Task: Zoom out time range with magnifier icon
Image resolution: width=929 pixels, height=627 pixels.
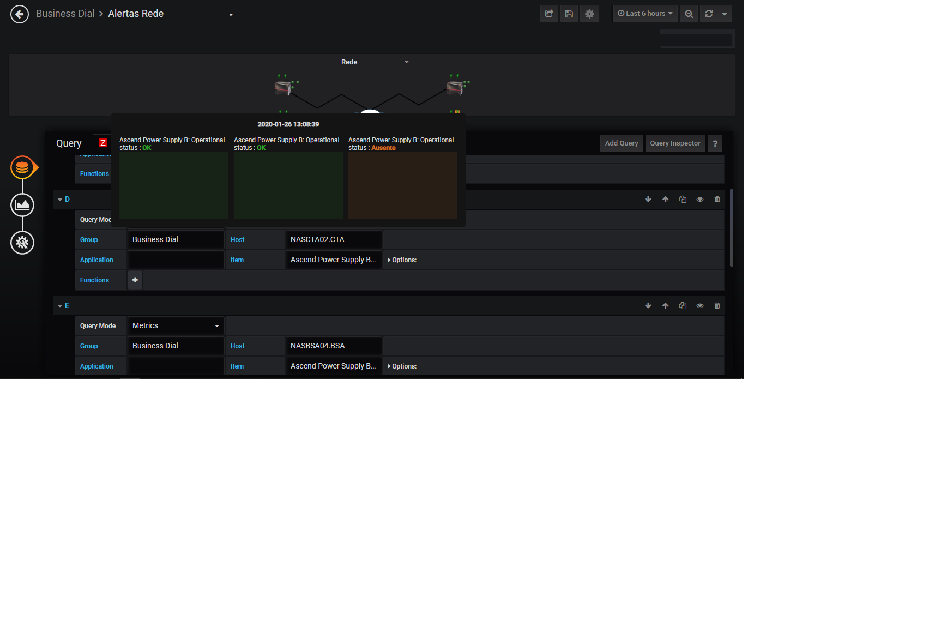Action: click(689, 14)
